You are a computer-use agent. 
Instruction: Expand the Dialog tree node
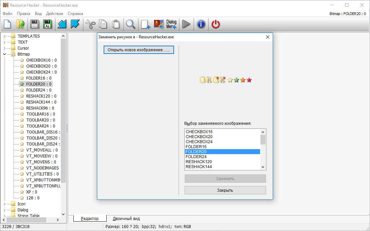pyautogui.click(x=4, y=210)
